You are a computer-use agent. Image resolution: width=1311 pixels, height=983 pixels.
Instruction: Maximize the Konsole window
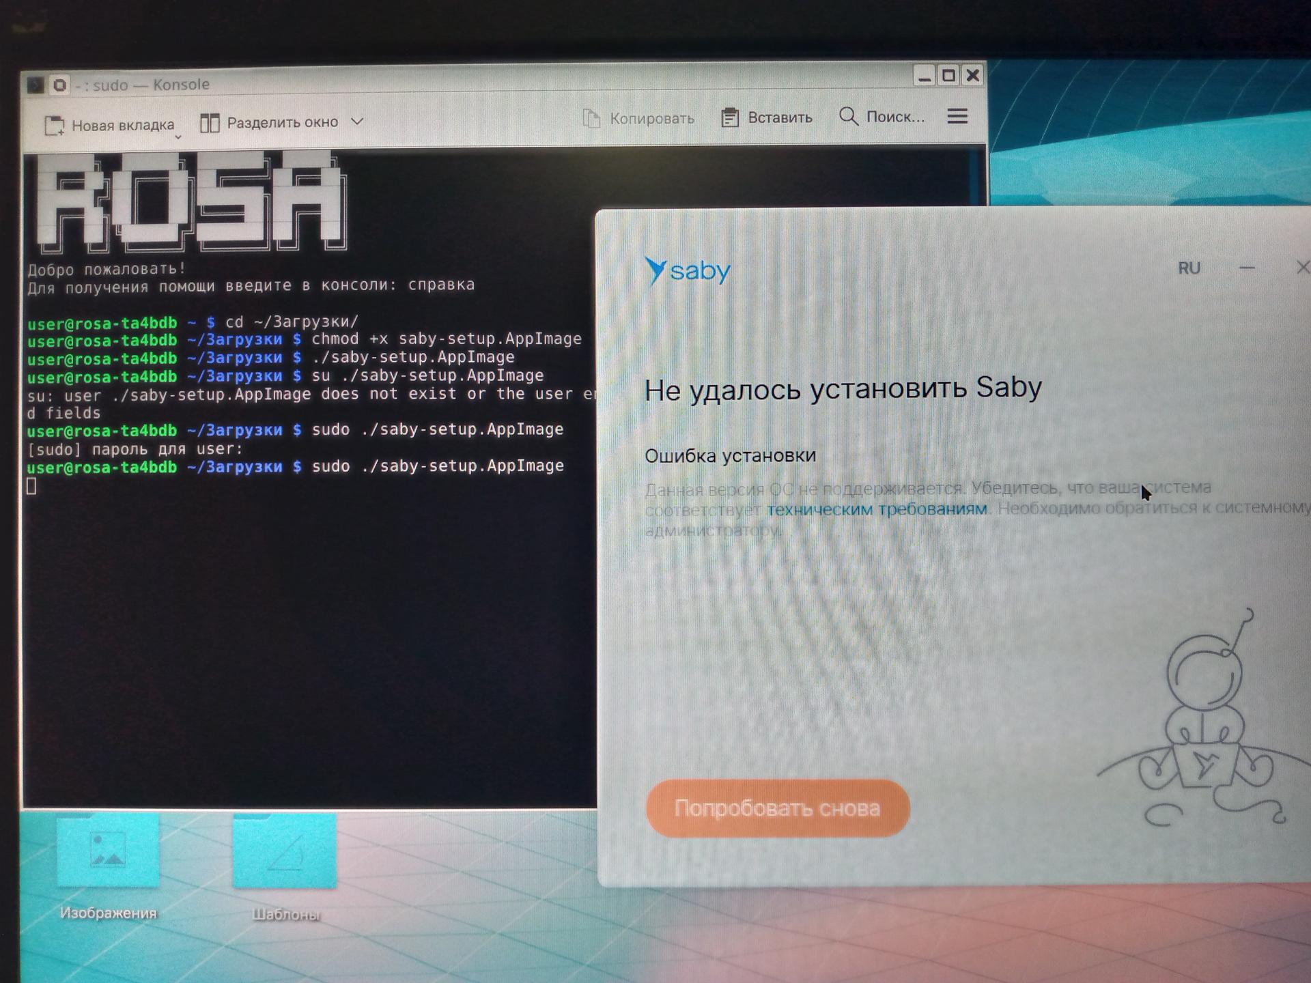point(948,75)
